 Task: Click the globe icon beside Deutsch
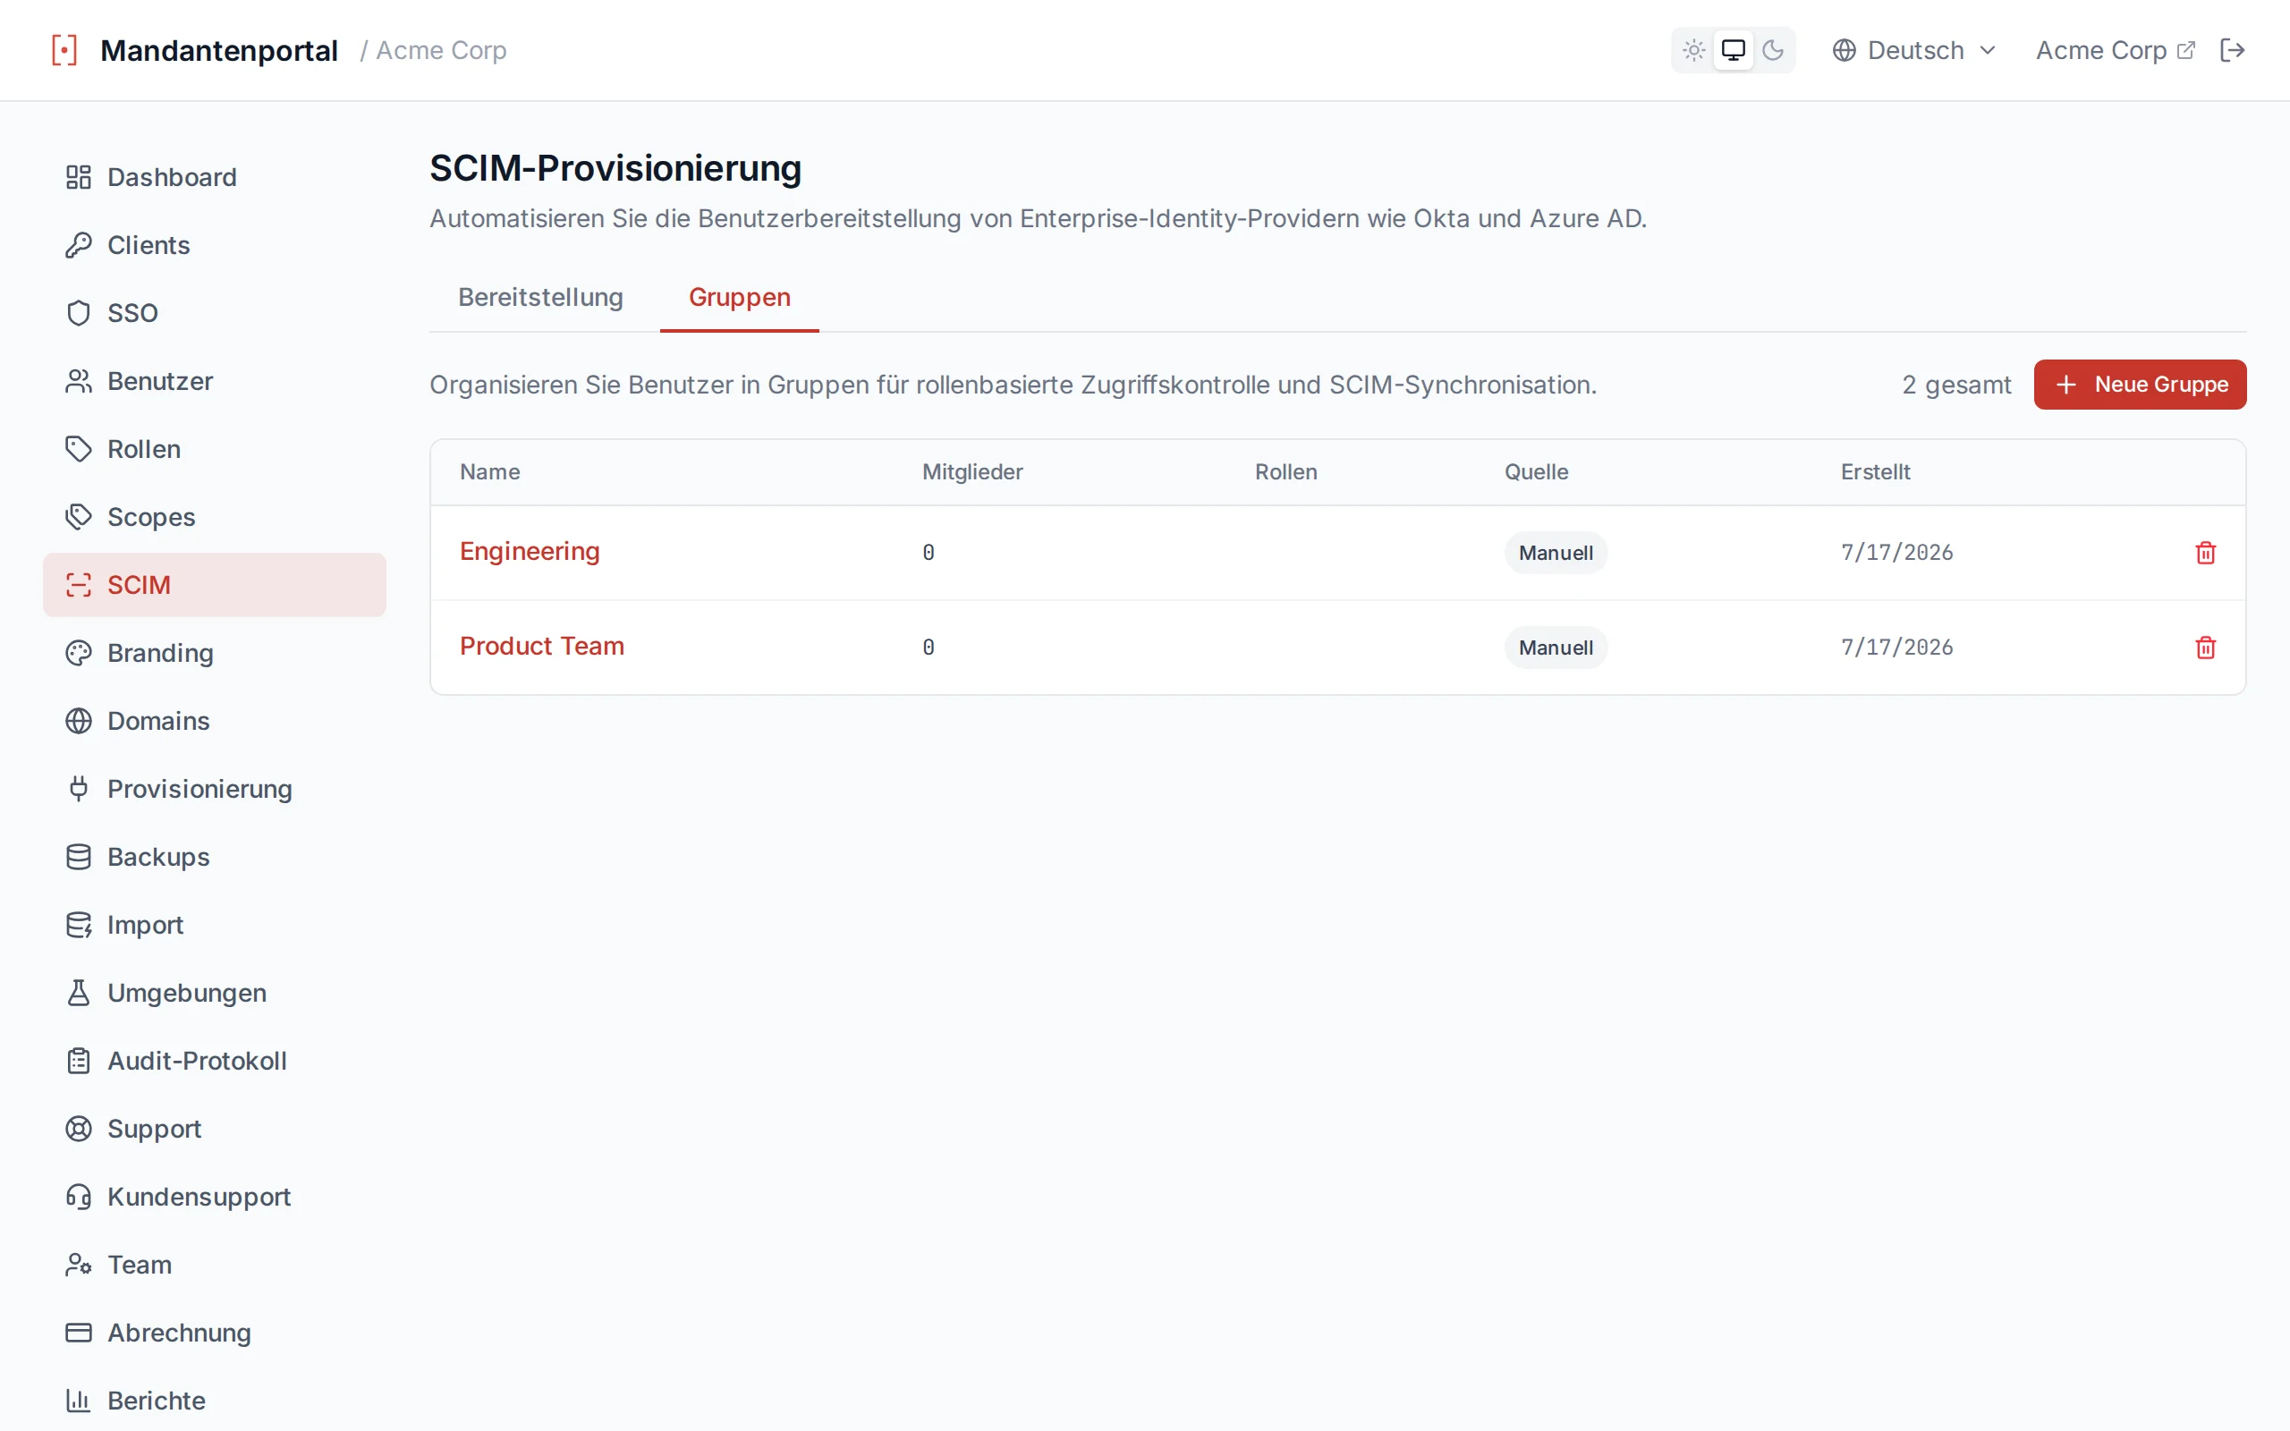pyautogui.click(x=1845, y=50)
